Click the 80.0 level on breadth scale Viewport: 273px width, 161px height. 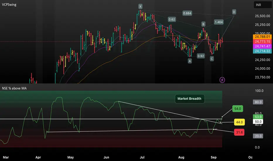pyautogui.click(x=258, y=102)
